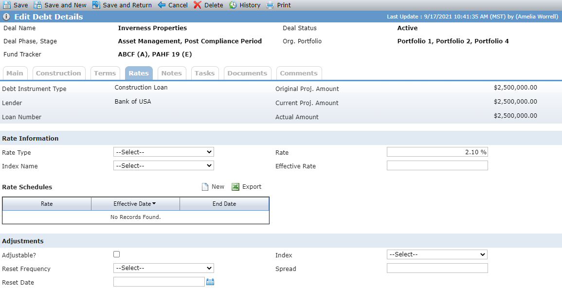
Task: Click the Save disk icon
Action: [x=6, y=5]
